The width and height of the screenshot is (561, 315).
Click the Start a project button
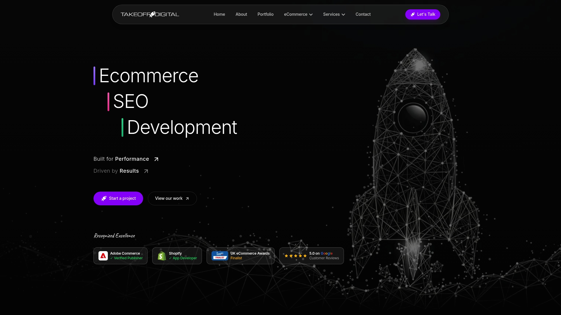pyautogui.click(x=118, y=198)
